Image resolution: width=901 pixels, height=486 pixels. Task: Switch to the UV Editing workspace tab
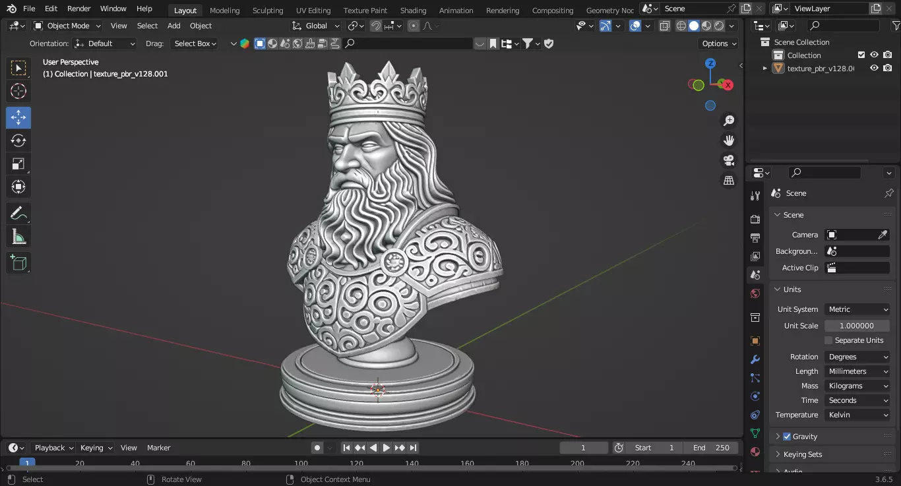coord(313,10)
